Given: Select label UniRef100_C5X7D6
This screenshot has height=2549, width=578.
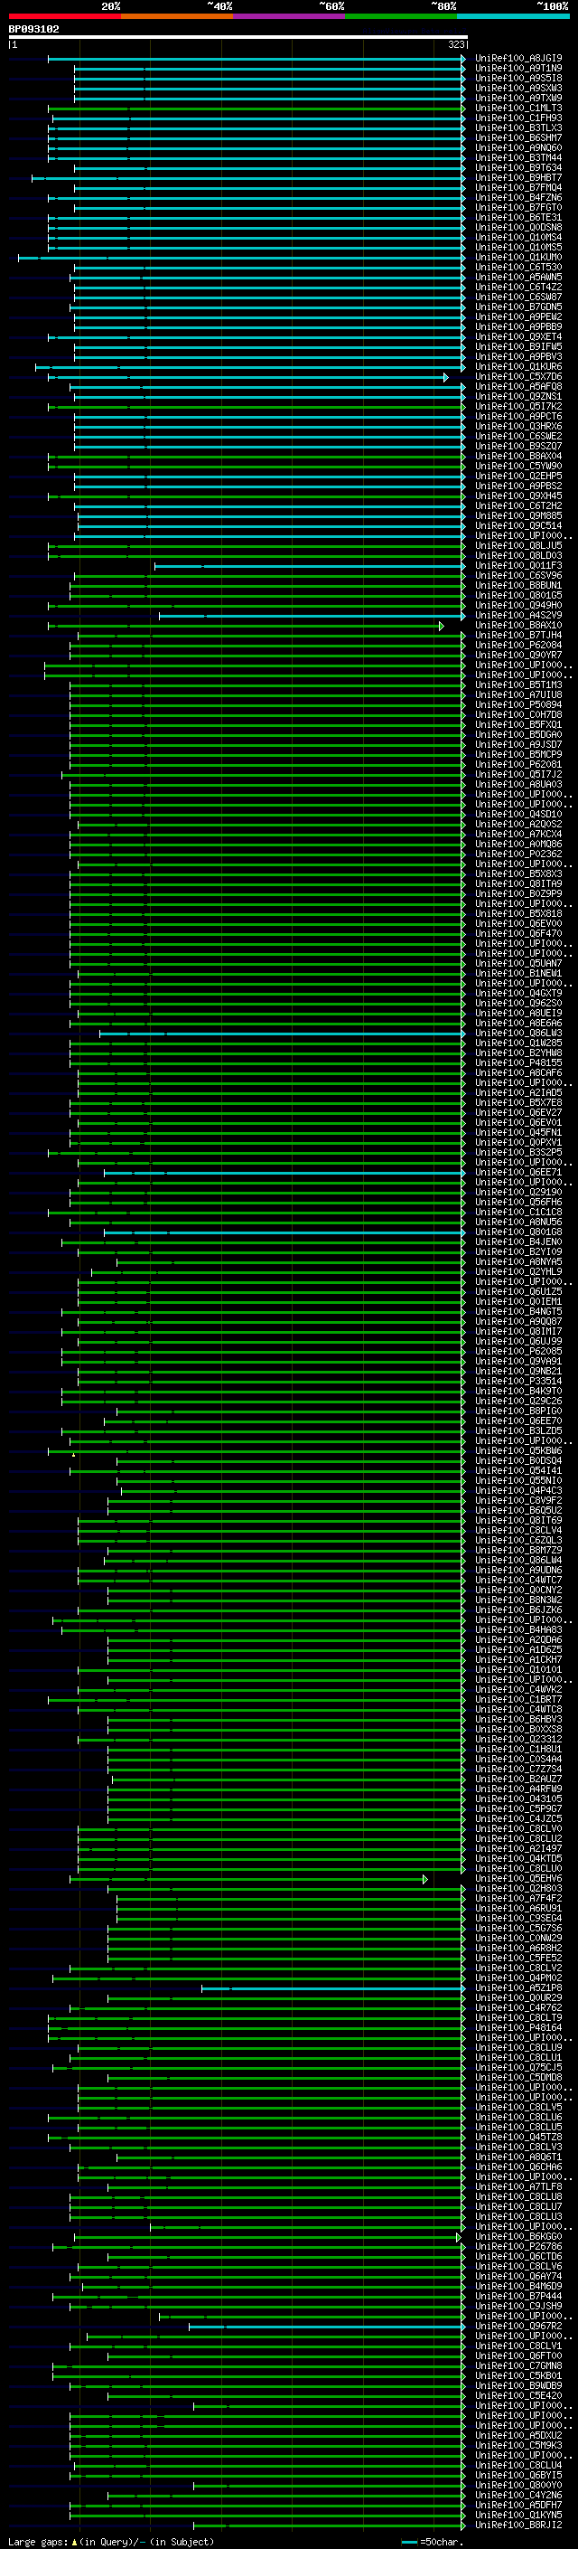Looking at the screenshot, I should (x=518, y=377).
